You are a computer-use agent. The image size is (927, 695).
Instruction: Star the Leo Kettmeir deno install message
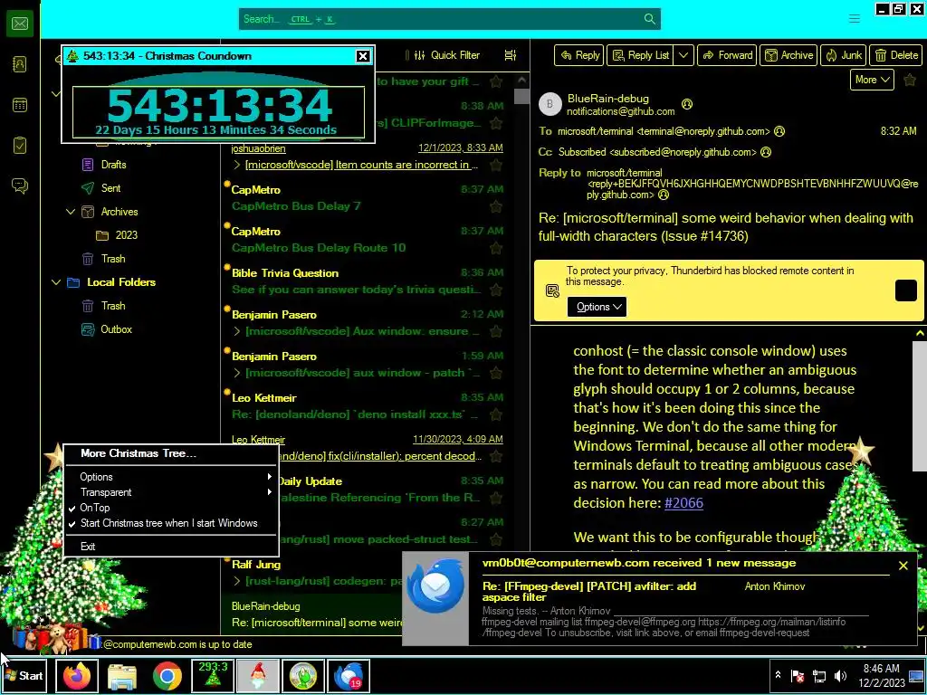click(496, 414)
